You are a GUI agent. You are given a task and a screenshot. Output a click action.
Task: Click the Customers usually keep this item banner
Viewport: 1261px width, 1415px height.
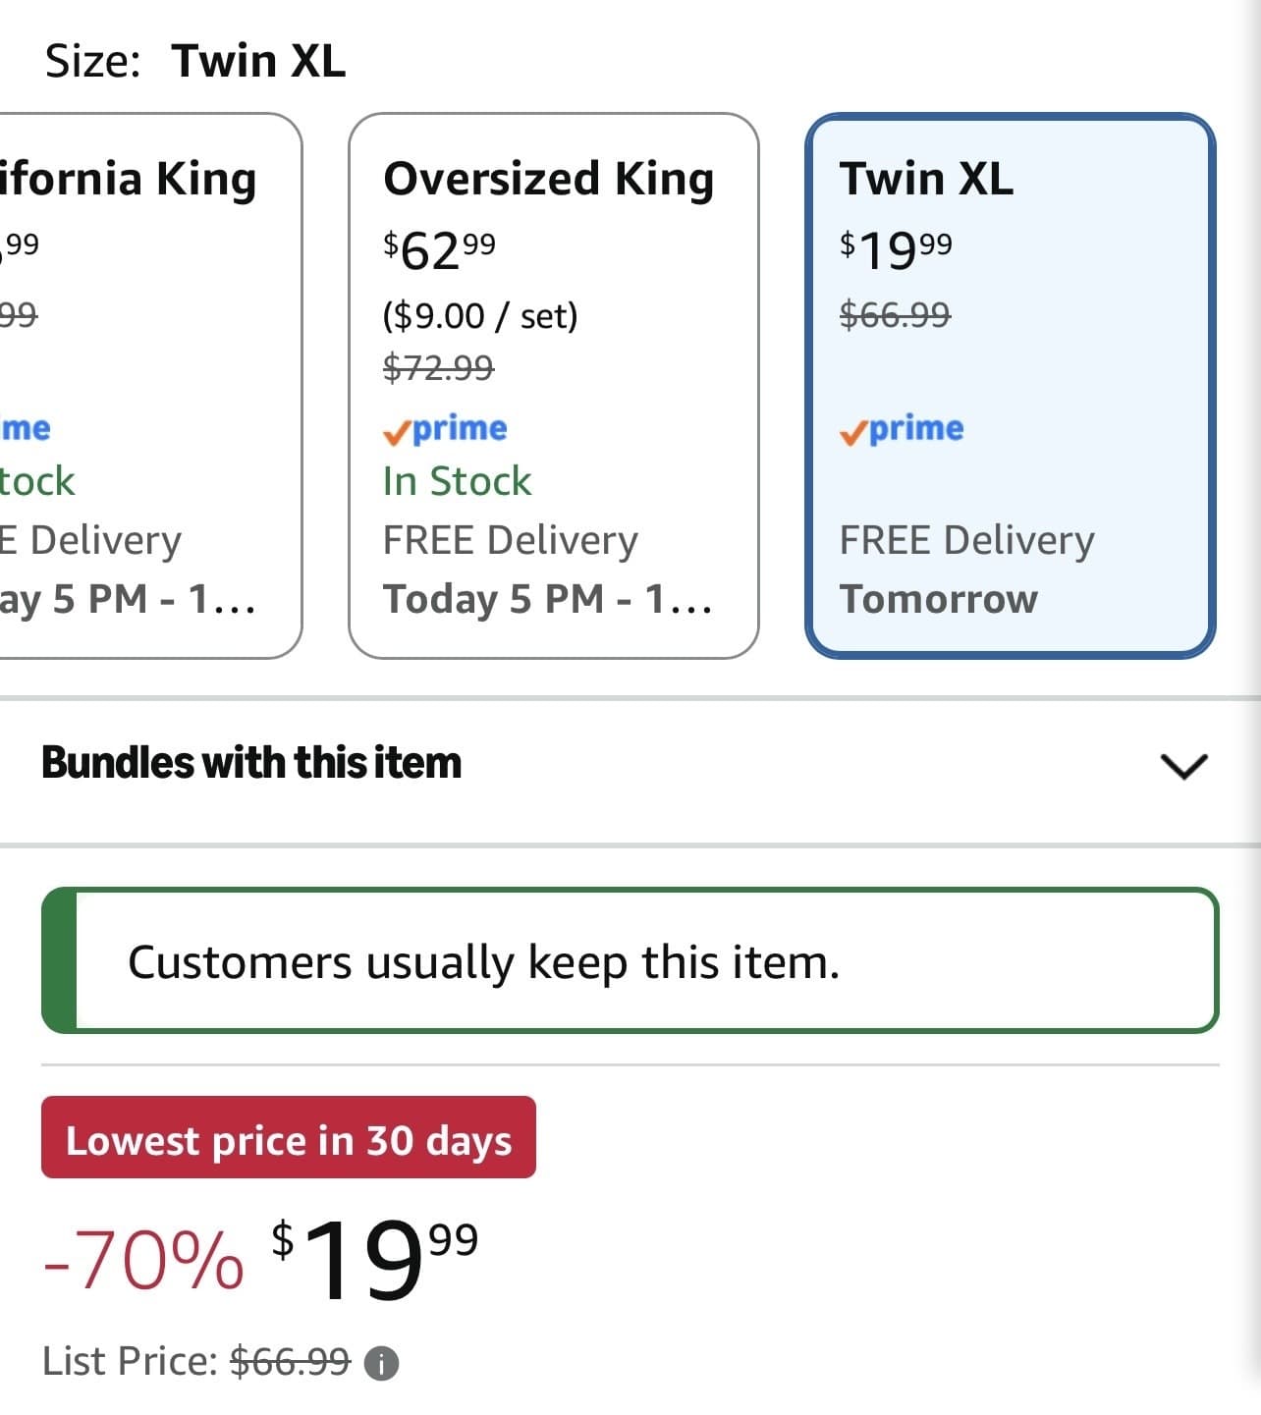(630, 960)
